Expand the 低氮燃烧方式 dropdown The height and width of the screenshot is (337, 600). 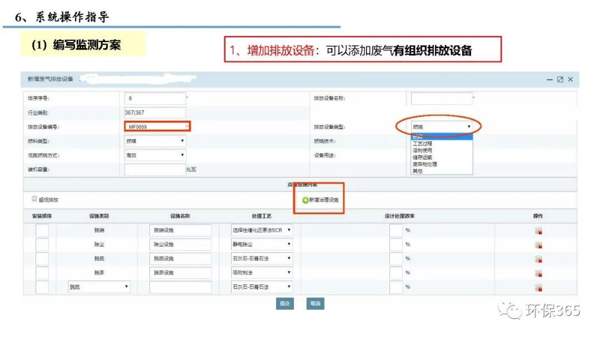[x=155, y=156]
